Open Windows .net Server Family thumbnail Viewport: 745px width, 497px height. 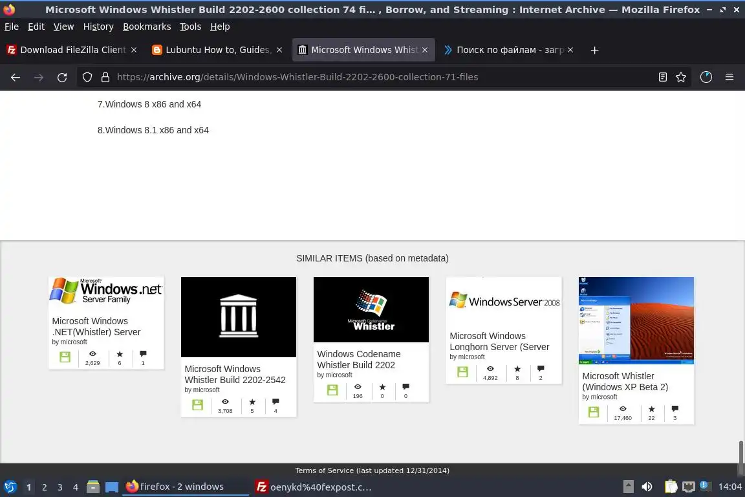[x=107, y=292]
